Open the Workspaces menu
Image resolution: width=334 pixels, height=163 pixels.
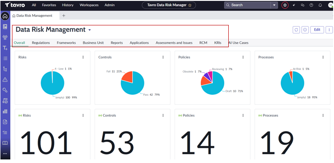click(x=89, y=5)
